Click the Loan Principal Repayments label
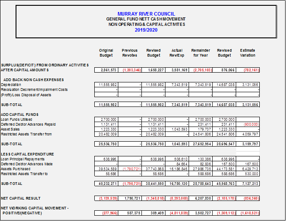Image resolution: width=286 pixels, height=221 pixels. click(x=23, y=159)
